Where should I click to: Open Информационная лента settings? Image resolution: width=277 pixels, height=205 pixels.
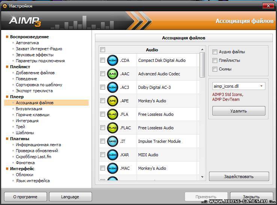coord(38,145)
